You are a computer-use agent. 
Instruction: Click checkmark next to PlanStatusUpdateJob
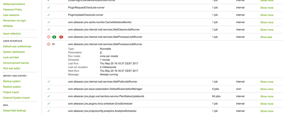coord(48,96)
